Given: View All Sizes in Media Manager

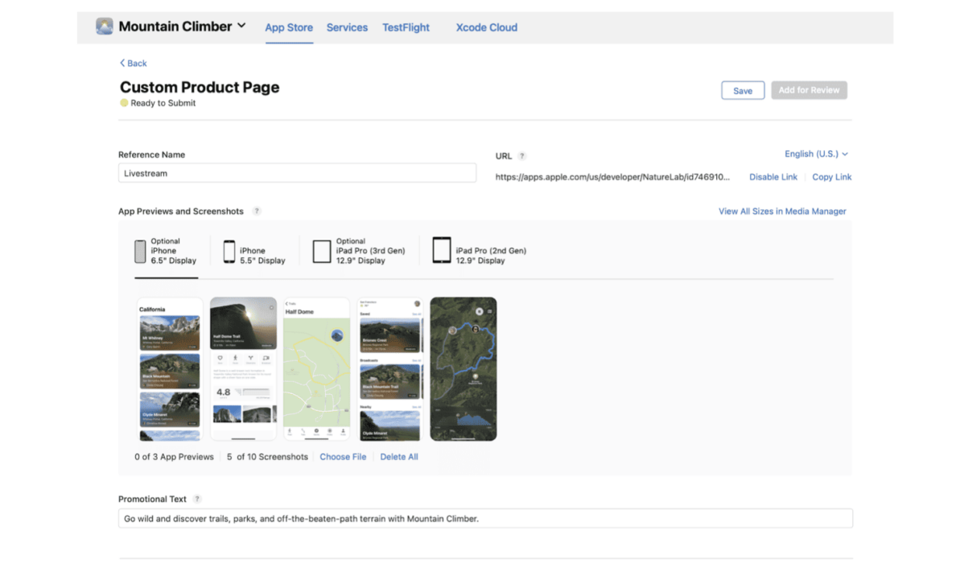Looking at the screenshot, I should 781,211.
